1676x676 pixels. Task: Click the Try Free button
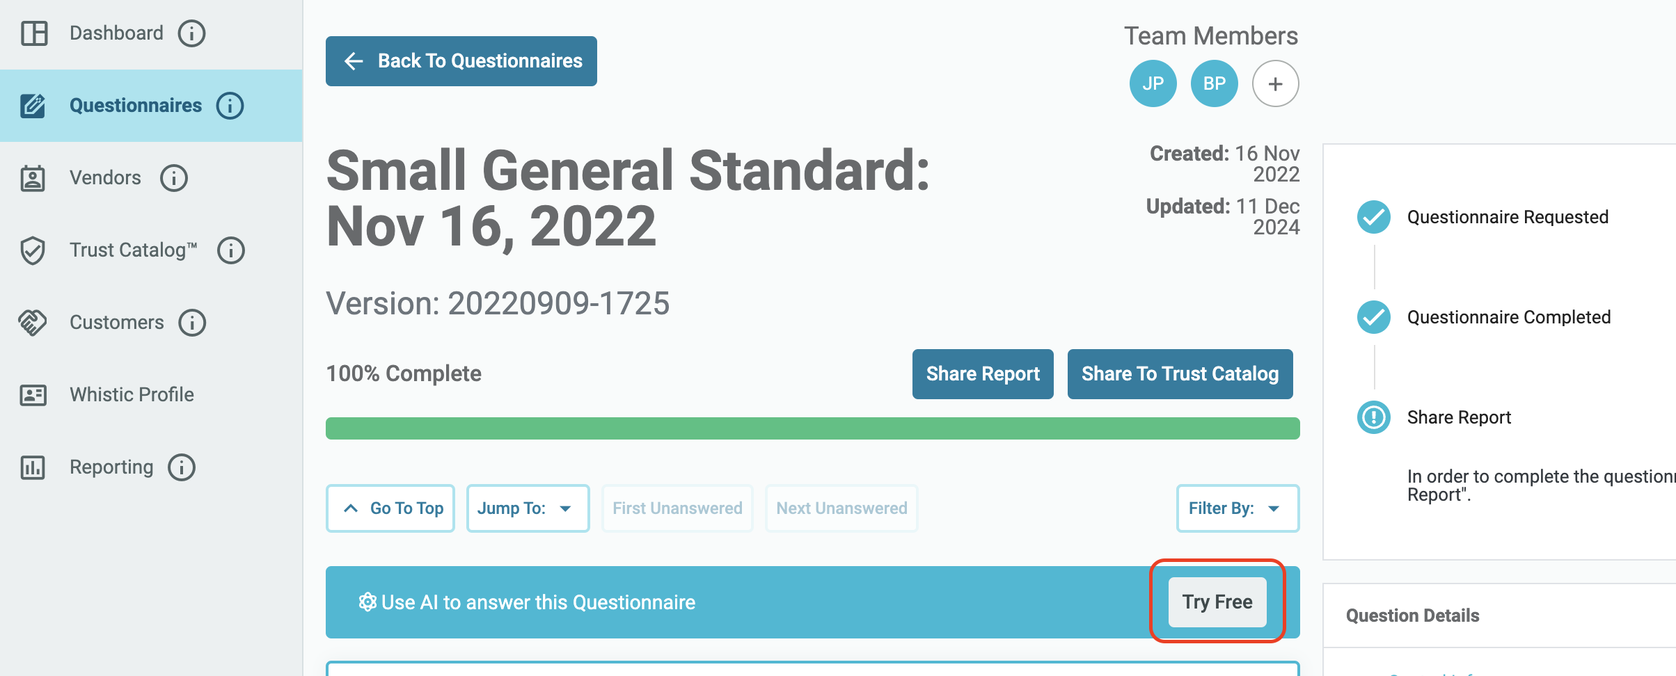[1217, 602]
